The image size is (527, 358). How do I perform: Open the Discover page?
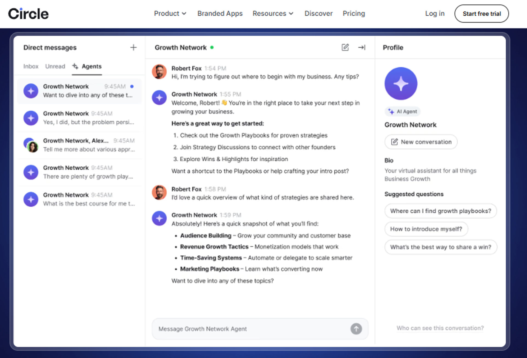(x=318, y=13)
